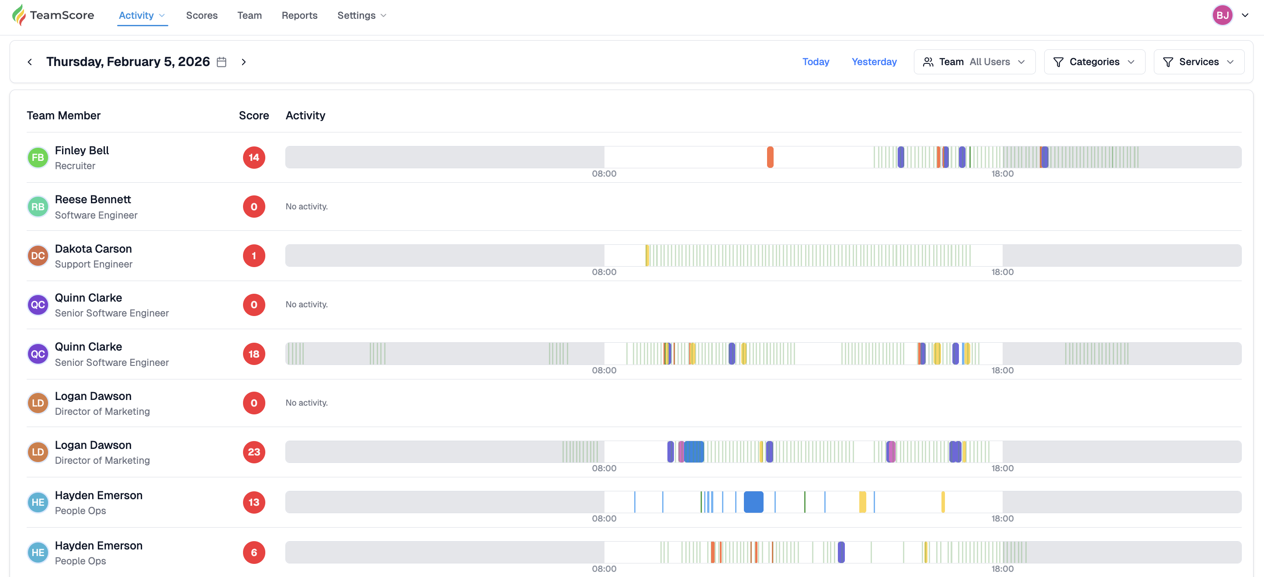1264x577 pixels.
Task: Switch to the Scores tab
Action: [201, 15]
